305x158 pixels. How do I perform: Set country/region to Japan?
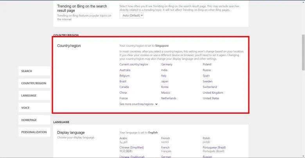coord(165,81)
